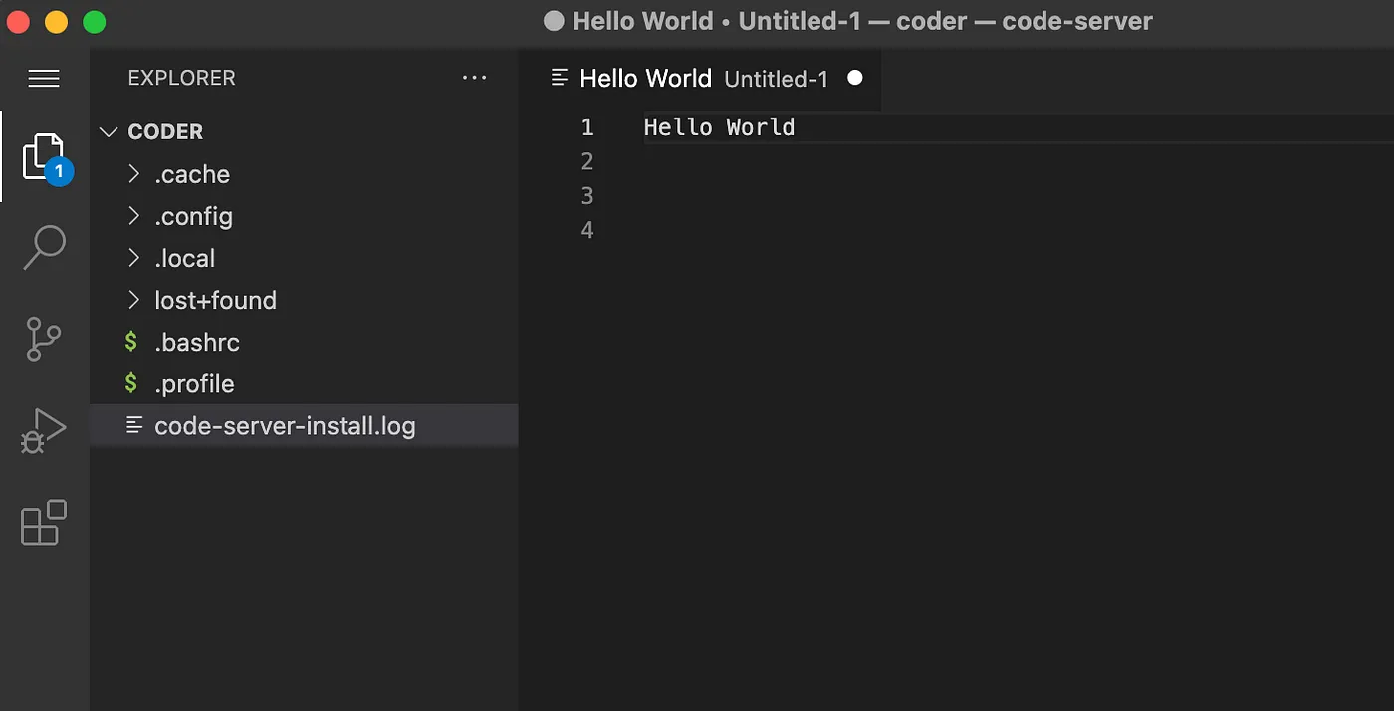The height and width of the screenshot is (711, 1394).
Task: Click the unsaved dot on Untitled-1 tab
Action: 854,78
